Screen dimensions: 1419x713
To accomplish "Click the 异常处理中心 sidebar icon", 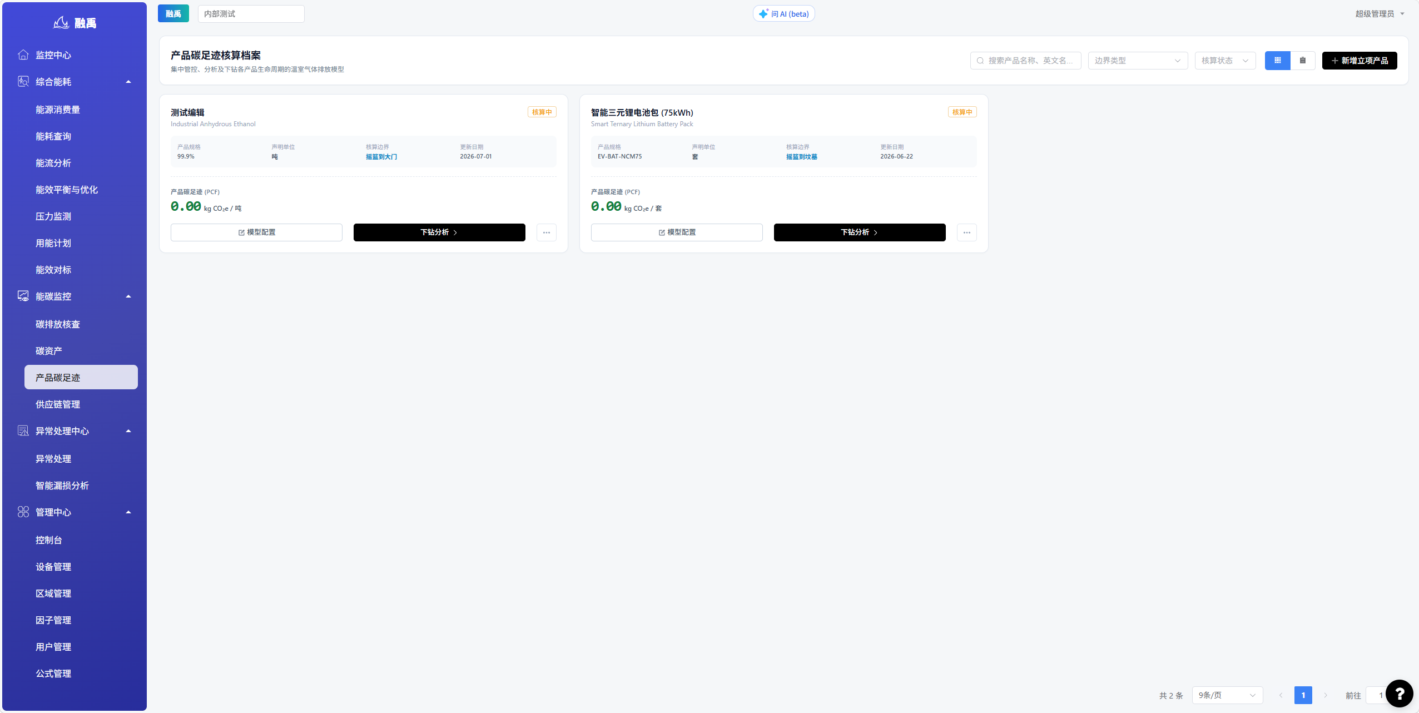I will tap(23, 430).
